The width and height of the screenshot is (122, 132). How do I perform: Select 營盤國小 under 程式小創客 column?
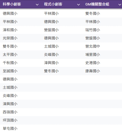pos(51,30)
